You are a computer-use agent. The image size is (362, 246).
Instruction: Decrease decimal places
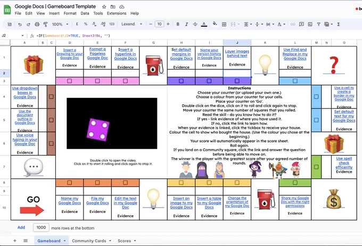(94, 24)
